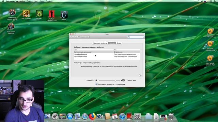The image size is (218, 122).
Task: Select Half-Life 2 Episode Two icon
Action: [211, 60]
